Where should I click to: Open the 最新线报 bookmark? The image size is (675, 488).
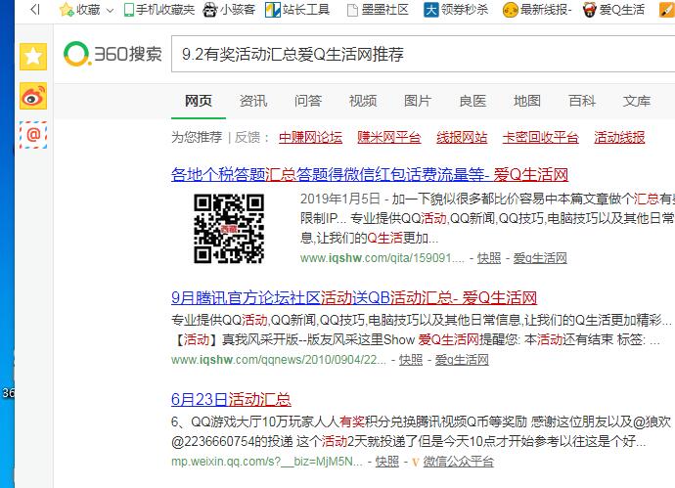pyautogui.click(x=537, y=10)
